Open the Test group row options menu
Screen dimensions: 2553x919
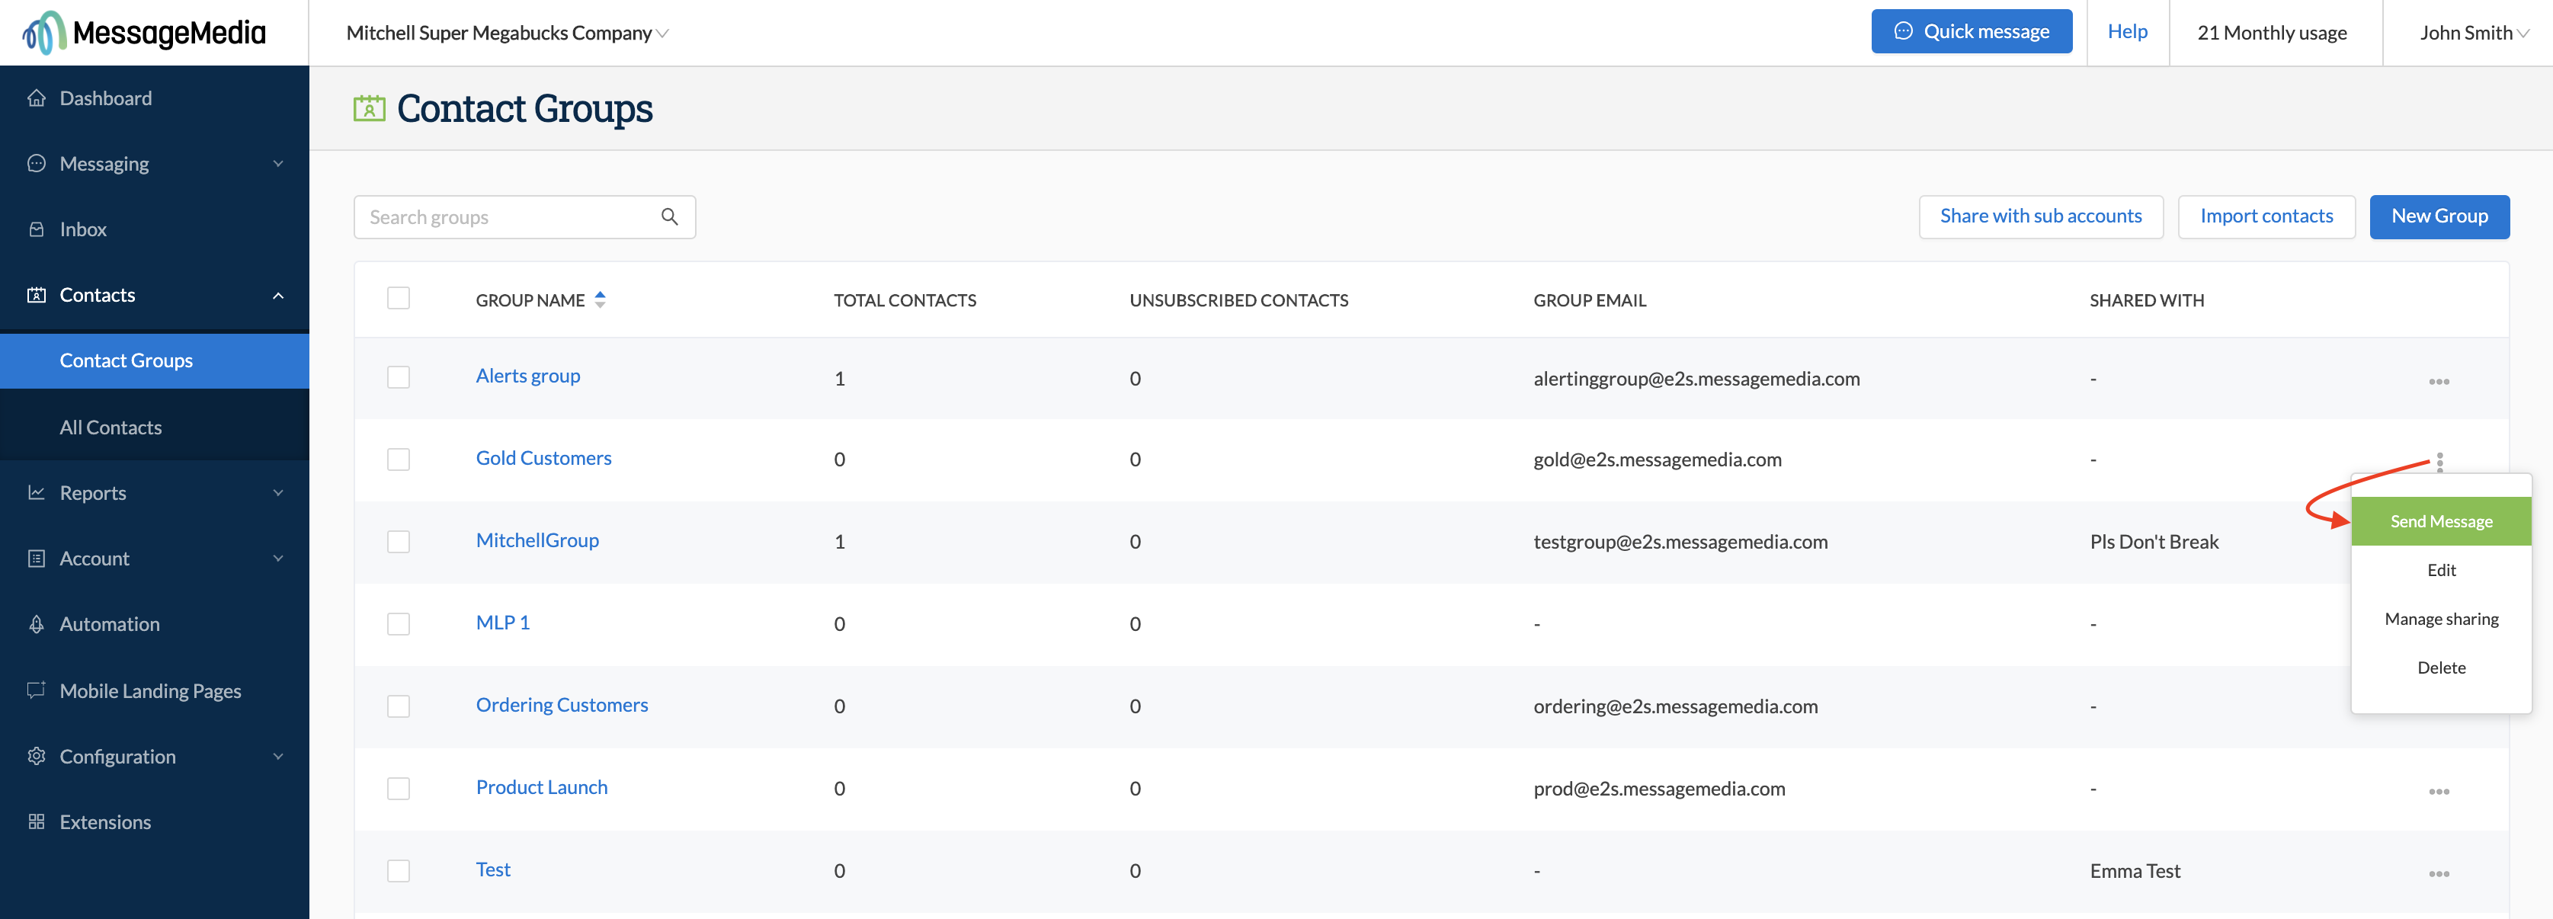pos(2438,874)
